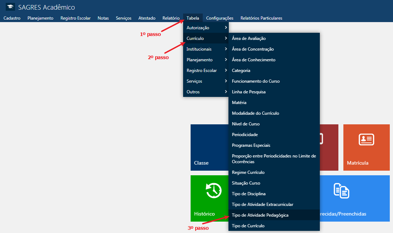Open the Notas menu

103,18
